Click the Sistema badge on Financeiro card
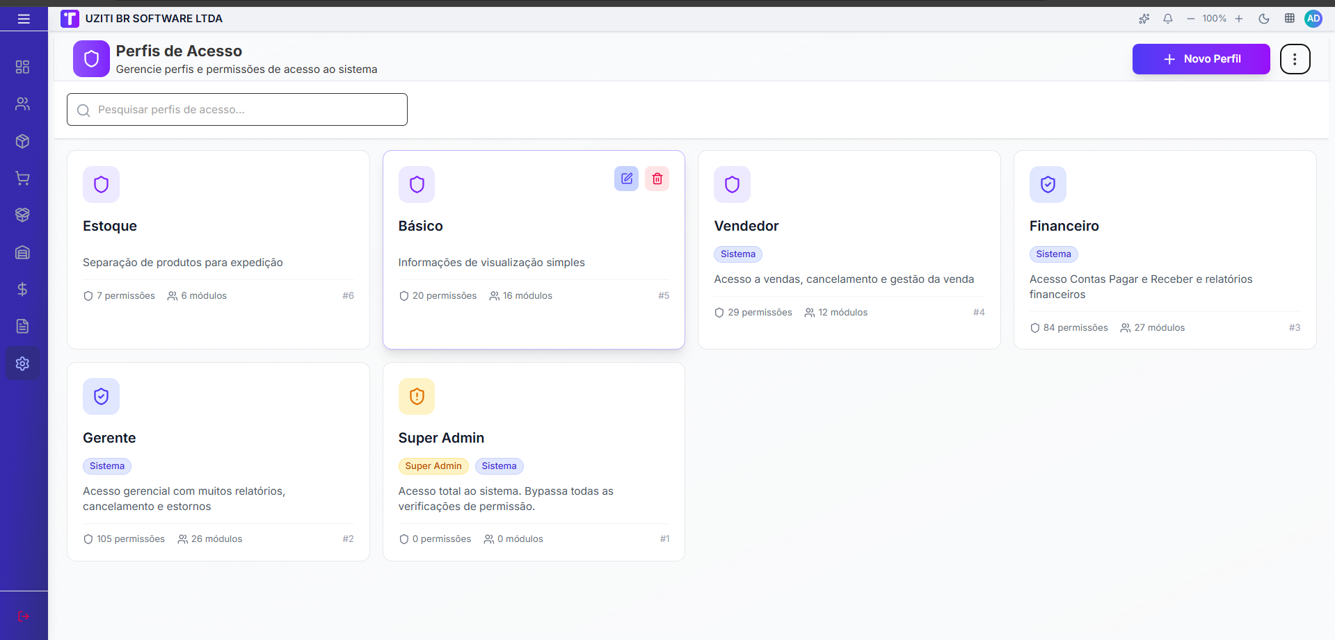Viewport: 1335px width, 640px height. pos(1054,254)
